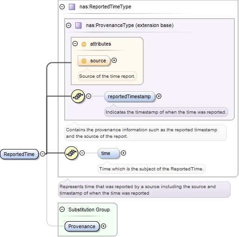Select the sequence compositor icon before time
Image resolution: width=239 pixels, height=237 pixels.
click(72, 153)
